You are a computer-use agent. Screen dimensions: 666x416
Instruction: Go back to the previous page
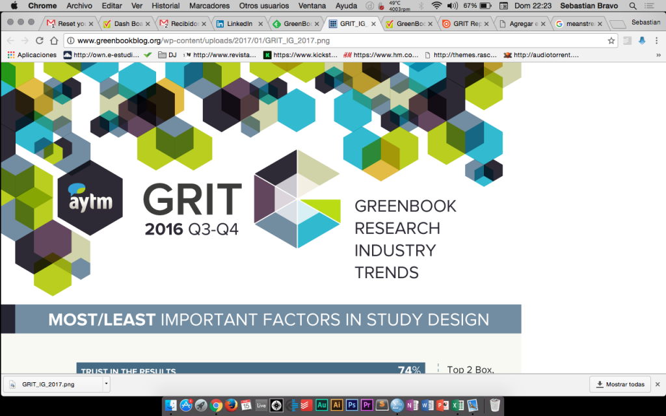pyautogui.click(x=10, y=41)
